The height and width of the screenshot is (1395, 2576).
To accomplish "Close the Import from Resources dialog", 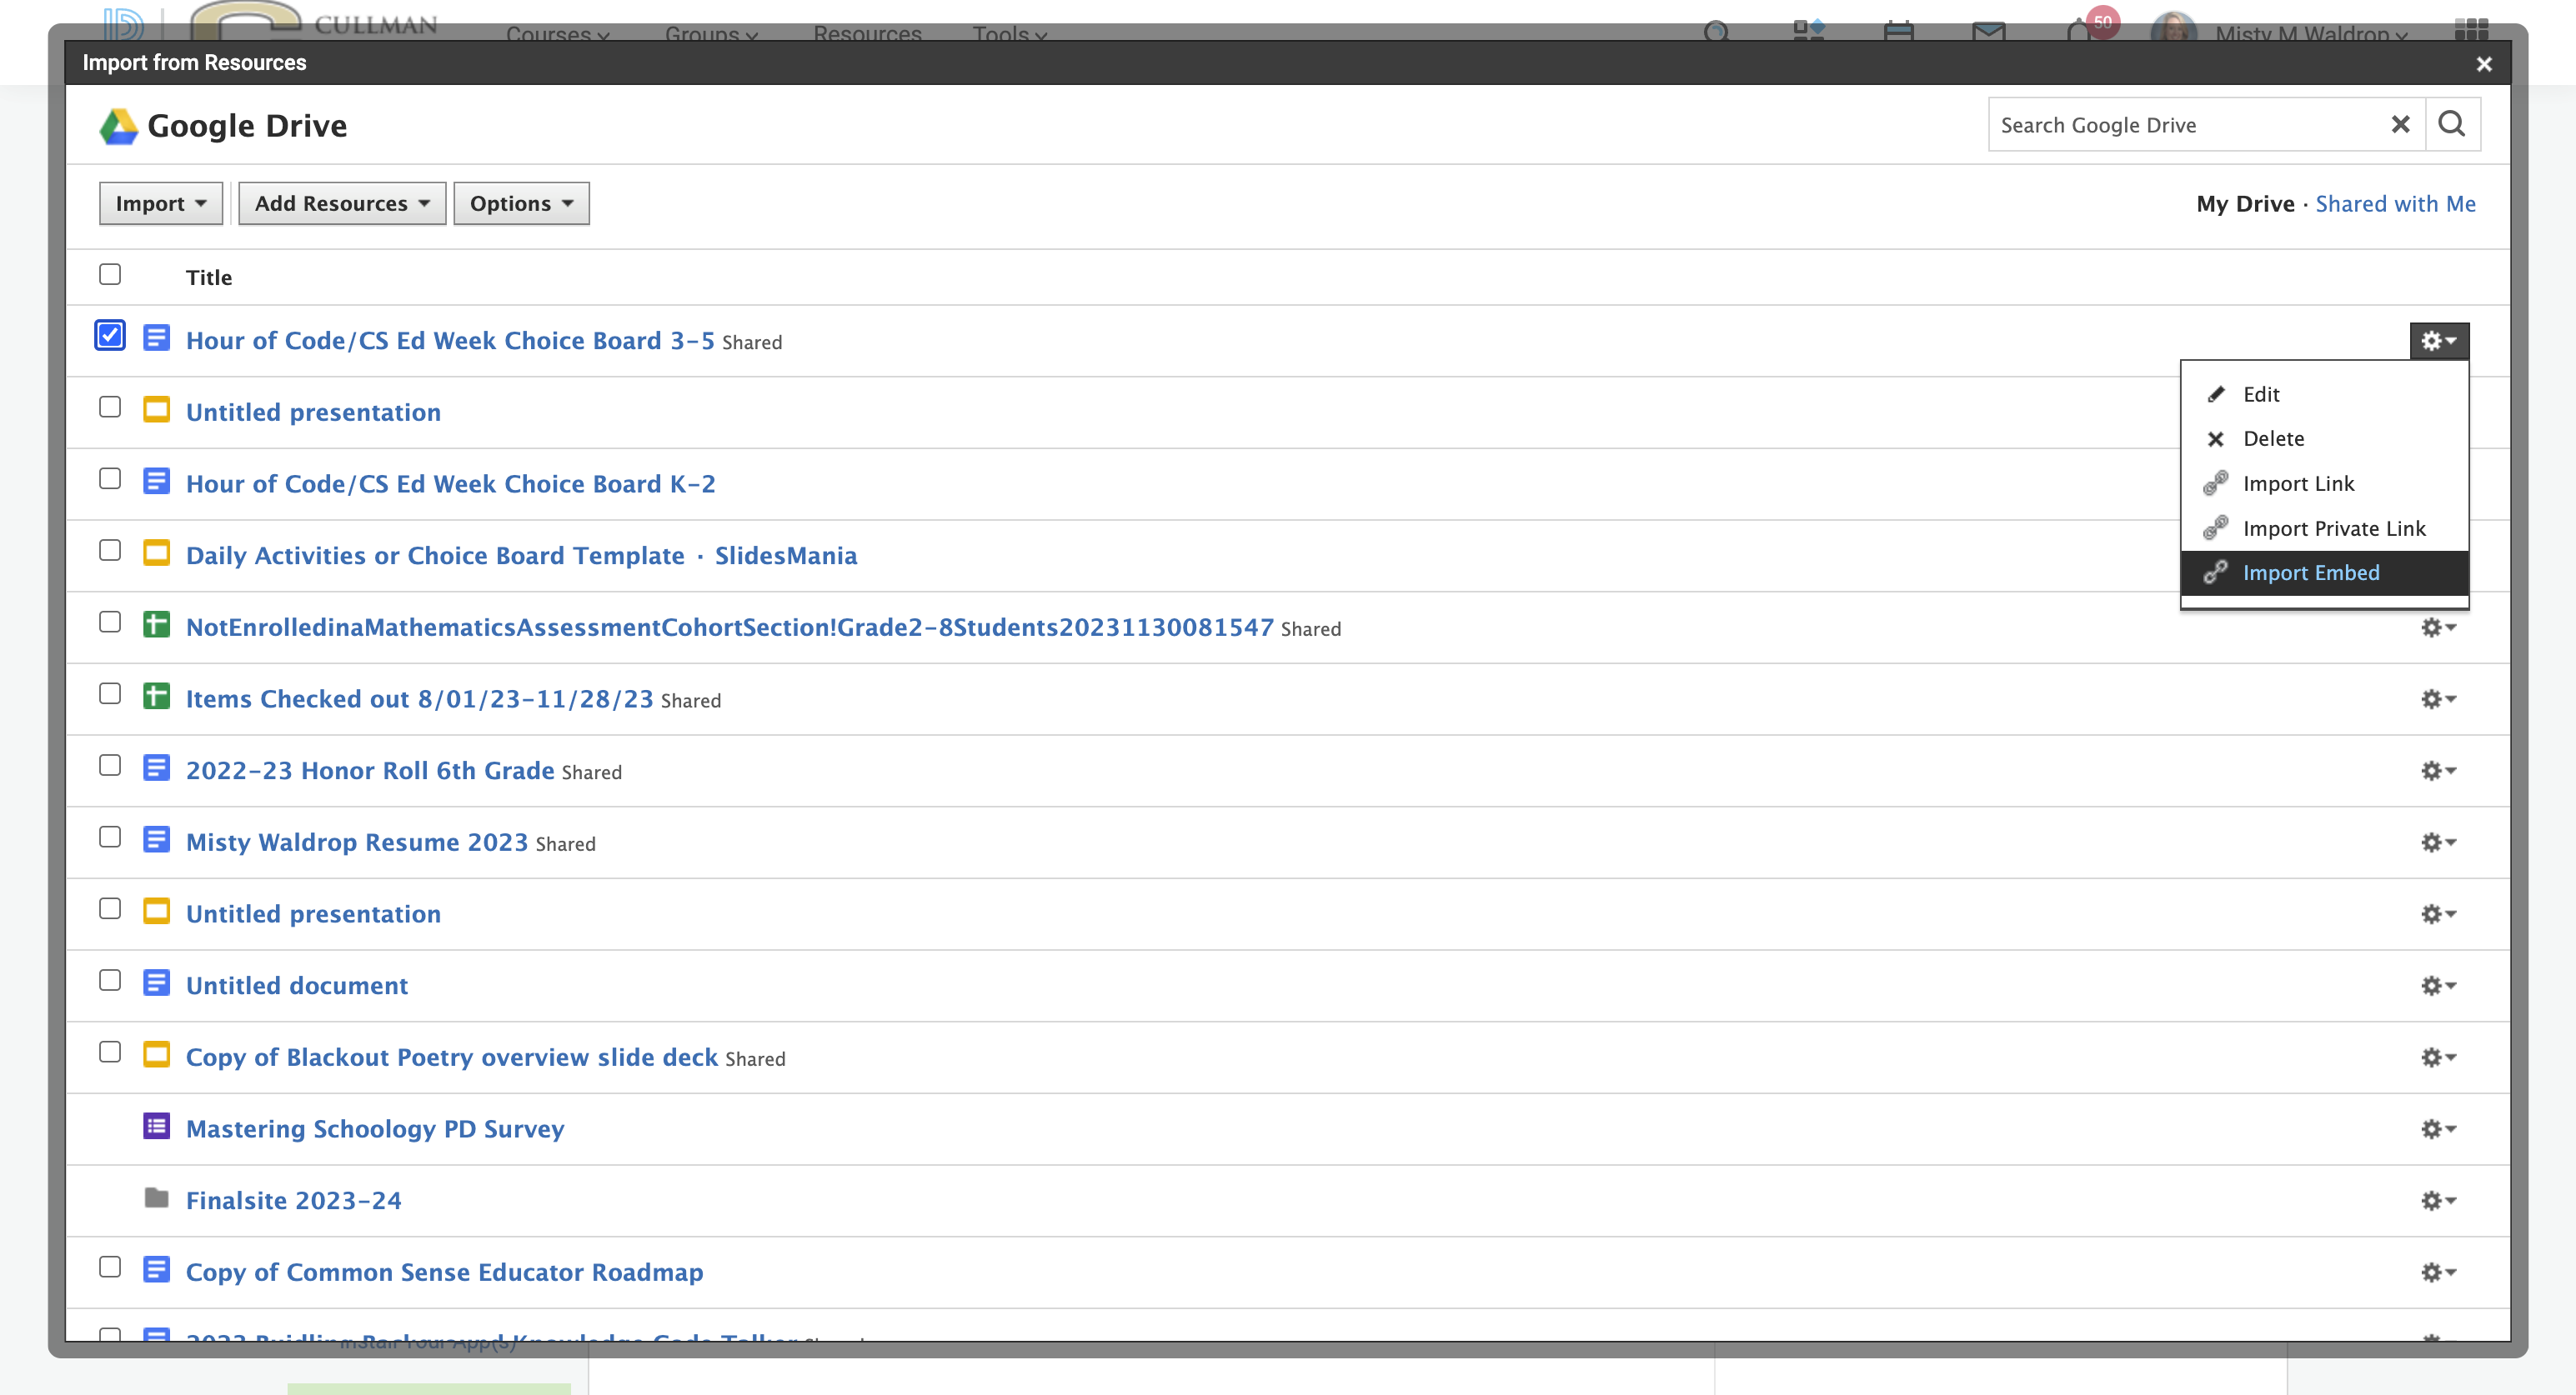I will tap(2484, 64).
